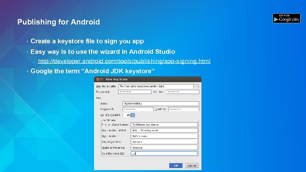Click the 'Country Code (XX)' label
Image resolution: width=306 pixels, height=172 pixels.
[113, 154]
